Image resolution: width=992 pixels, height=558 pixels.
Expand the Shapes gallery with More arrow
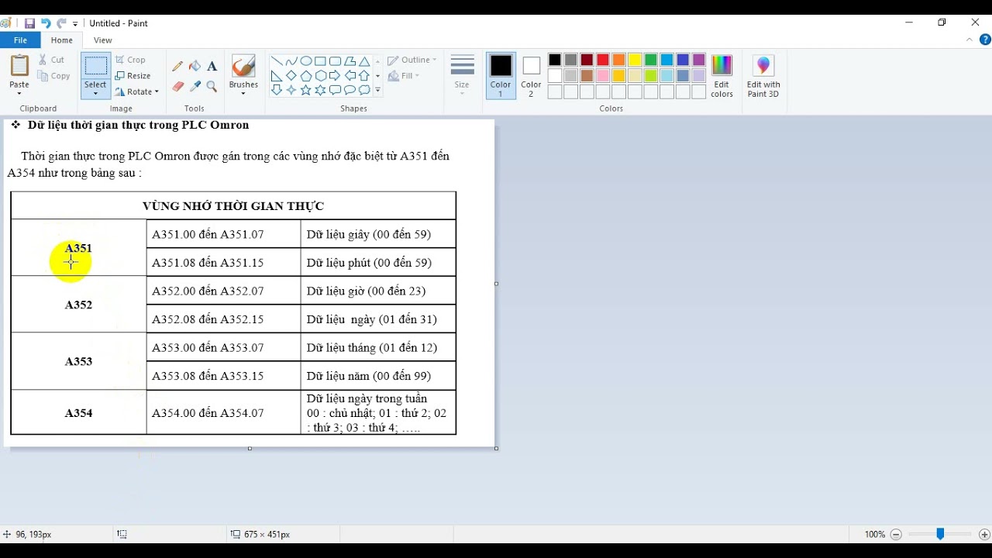[377, 91]
